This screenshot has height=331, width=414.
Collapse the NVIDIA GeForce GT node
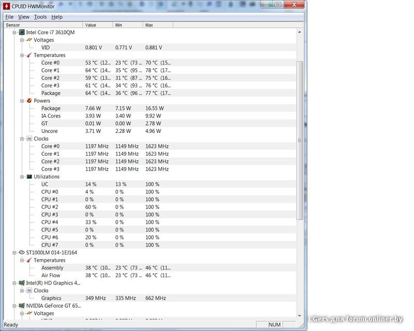14,306
